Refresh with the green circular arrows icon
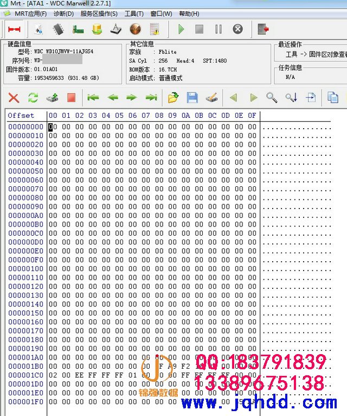This screenshot has height=416, width=347. pos(33,98)
